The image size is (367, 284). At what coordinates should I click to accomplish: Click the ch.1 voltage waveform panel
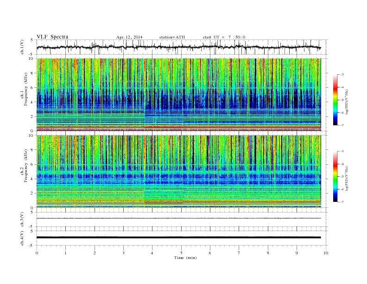tap(182, 47)
